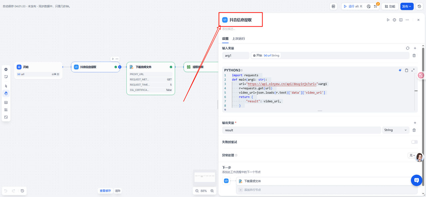Open the ENV environment variables panel

pos(333,6)
